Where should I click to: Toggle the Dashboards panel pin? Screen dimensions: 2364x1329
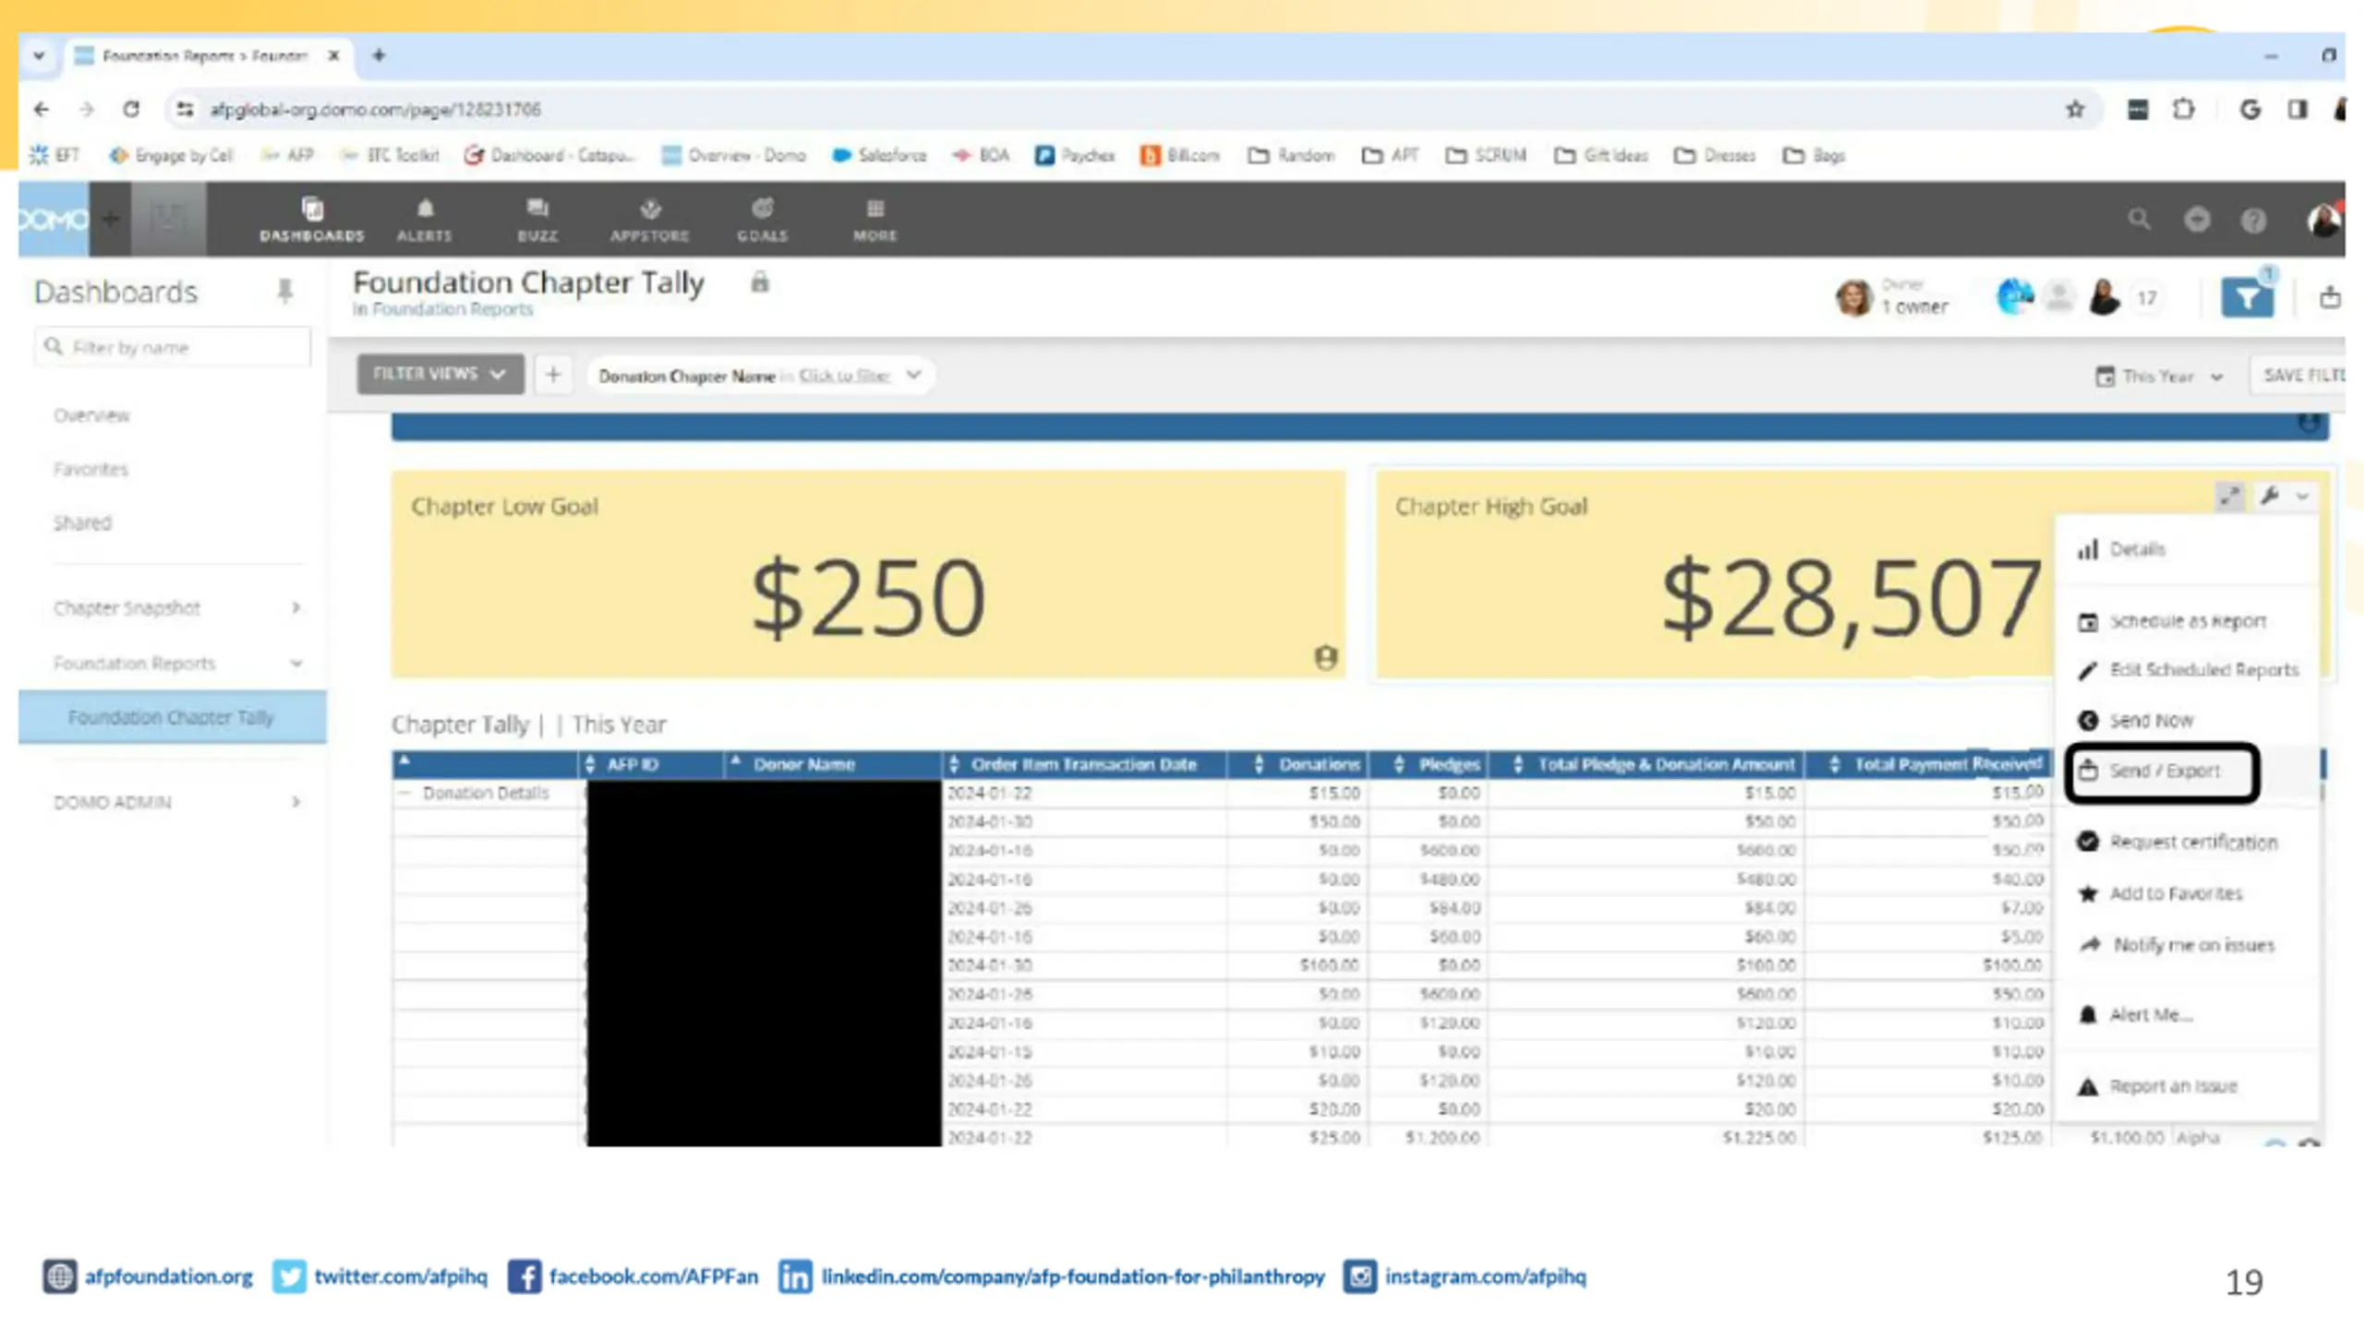pos(284,292)
